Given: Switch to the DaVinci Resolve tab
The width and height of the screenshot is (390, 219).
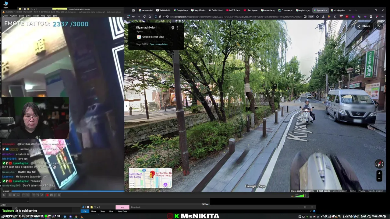Looking at the screenshot, I should click(x=216, y=10).
